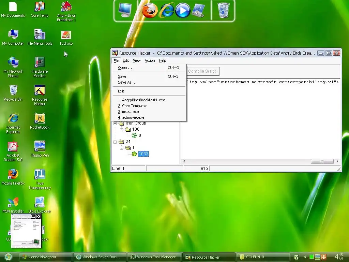
Task: Open the File menu
Action: pyautogui.click(x=116, y=60)
